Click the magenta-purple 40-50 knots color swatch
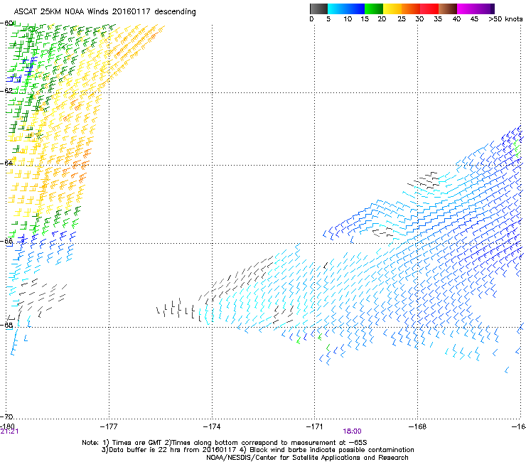 coord(476,9)
